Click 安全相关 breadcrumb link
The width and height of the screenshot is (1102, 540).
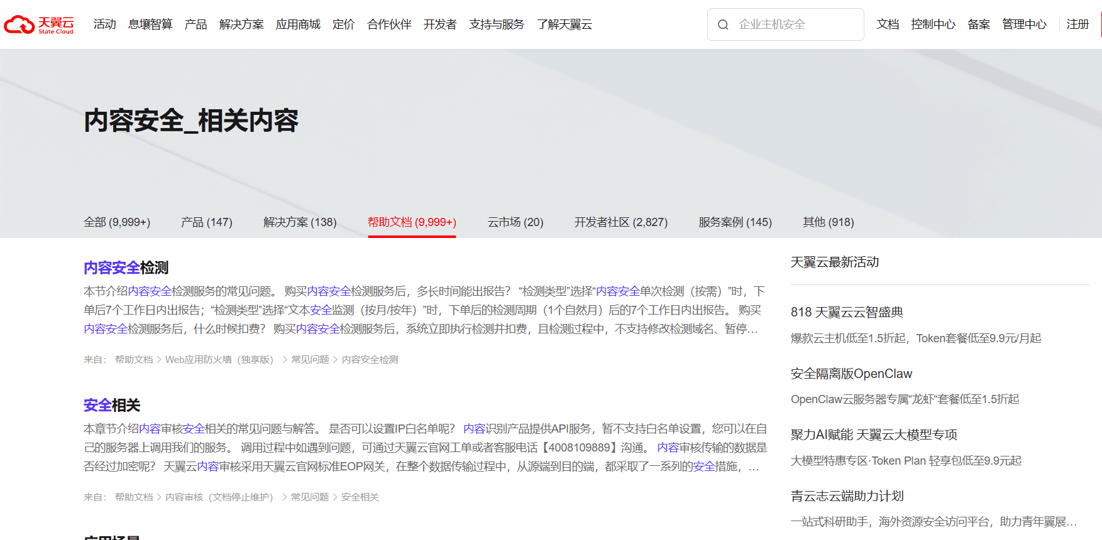[x=360, y=497]
